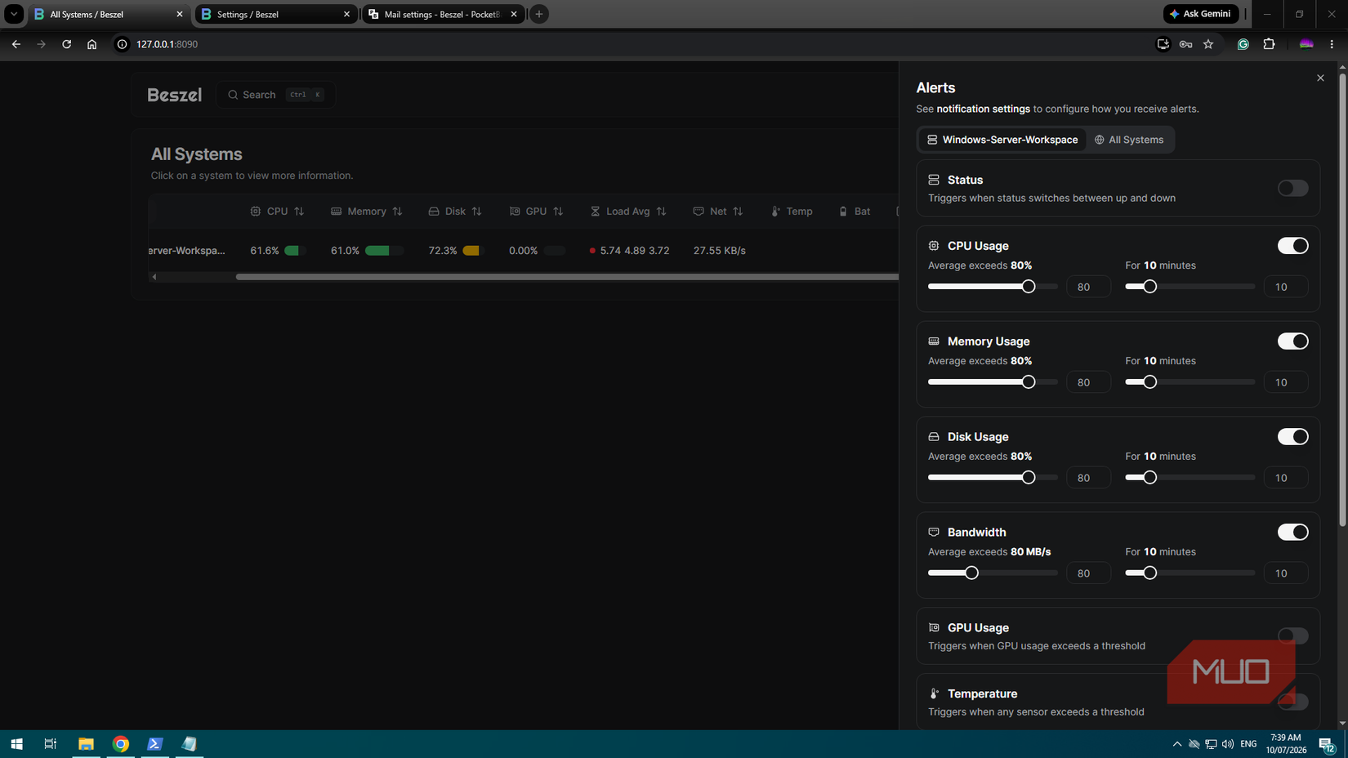Open the password manager key icon
The height and width of the screenshot is (758, 1348).
click(1185, 44)
